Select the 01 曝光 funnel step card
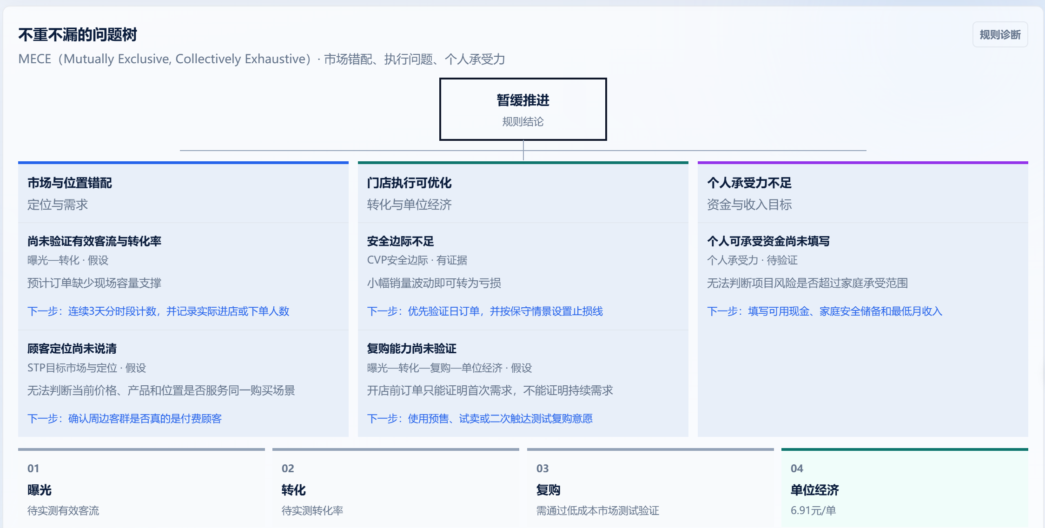The image size is (1045, 528). click(x=141, y=488)
